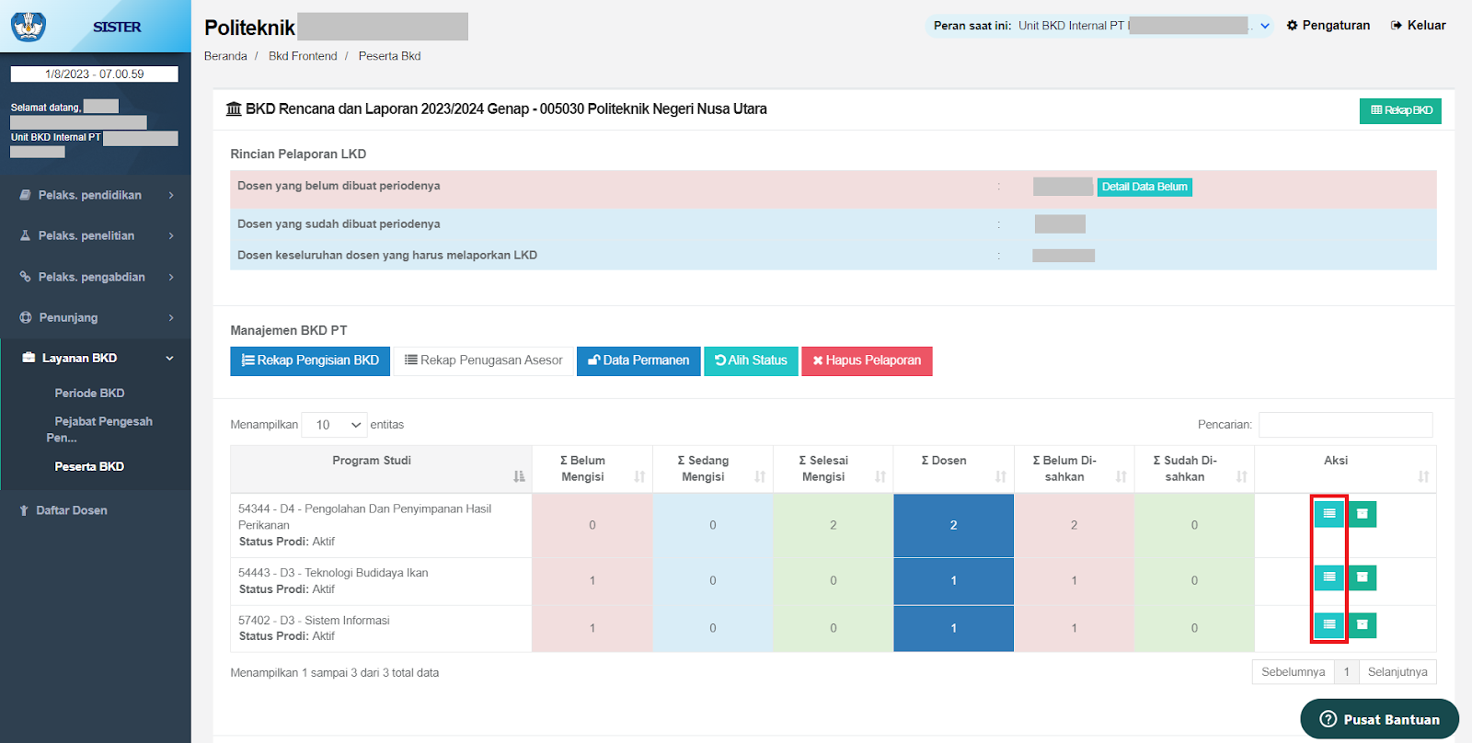This screenshot has height=743, width=1472.
Task: Click archive icon for Sistem Informasi row
Action: point(1363,625)
